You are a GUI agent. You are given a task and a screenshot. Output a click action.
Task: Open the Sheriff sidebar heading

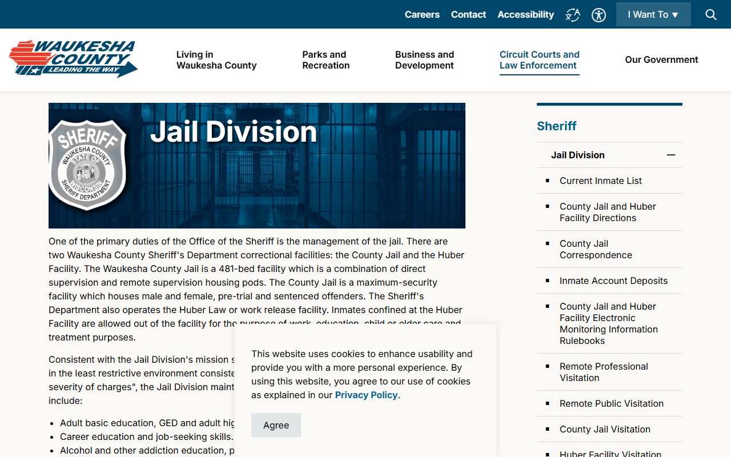pos(557,126)
